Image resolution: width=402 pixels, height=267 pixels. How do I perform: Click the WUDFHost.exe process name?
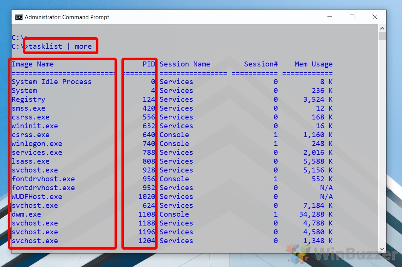(x=37, y=197)
